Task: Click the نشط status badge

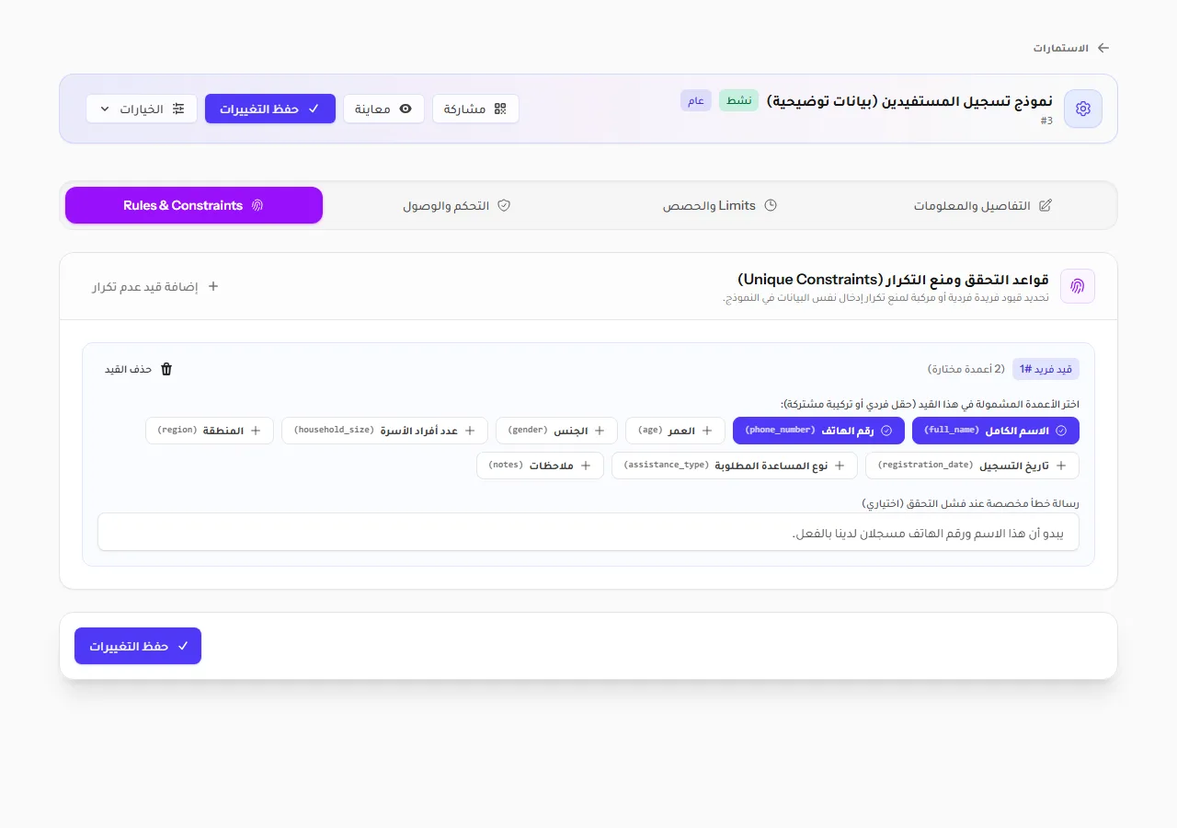Action: (x=739, y=100)
